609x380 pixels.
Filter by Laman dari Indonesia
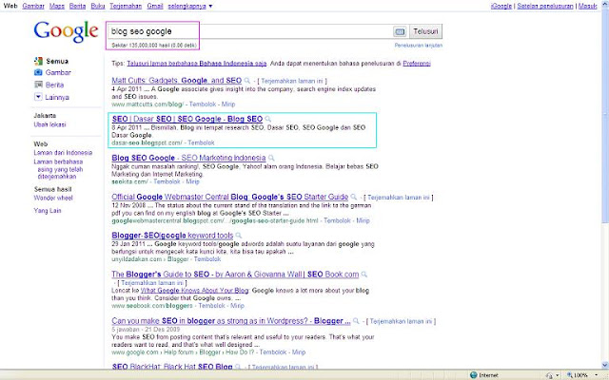(x=63, y=153)
